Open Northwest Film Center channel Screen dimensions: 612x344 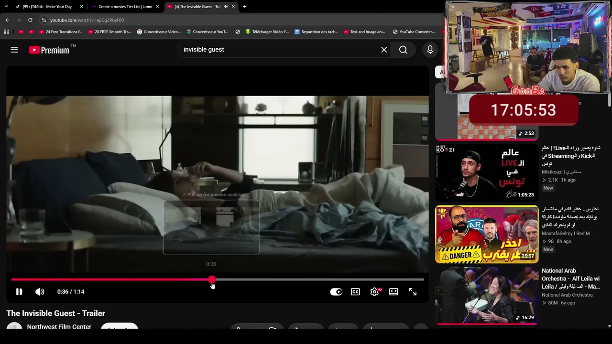(x=59, y=327)
